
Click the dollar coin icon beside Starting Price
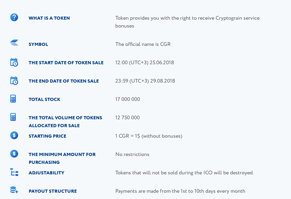click(x=14, y=135)
